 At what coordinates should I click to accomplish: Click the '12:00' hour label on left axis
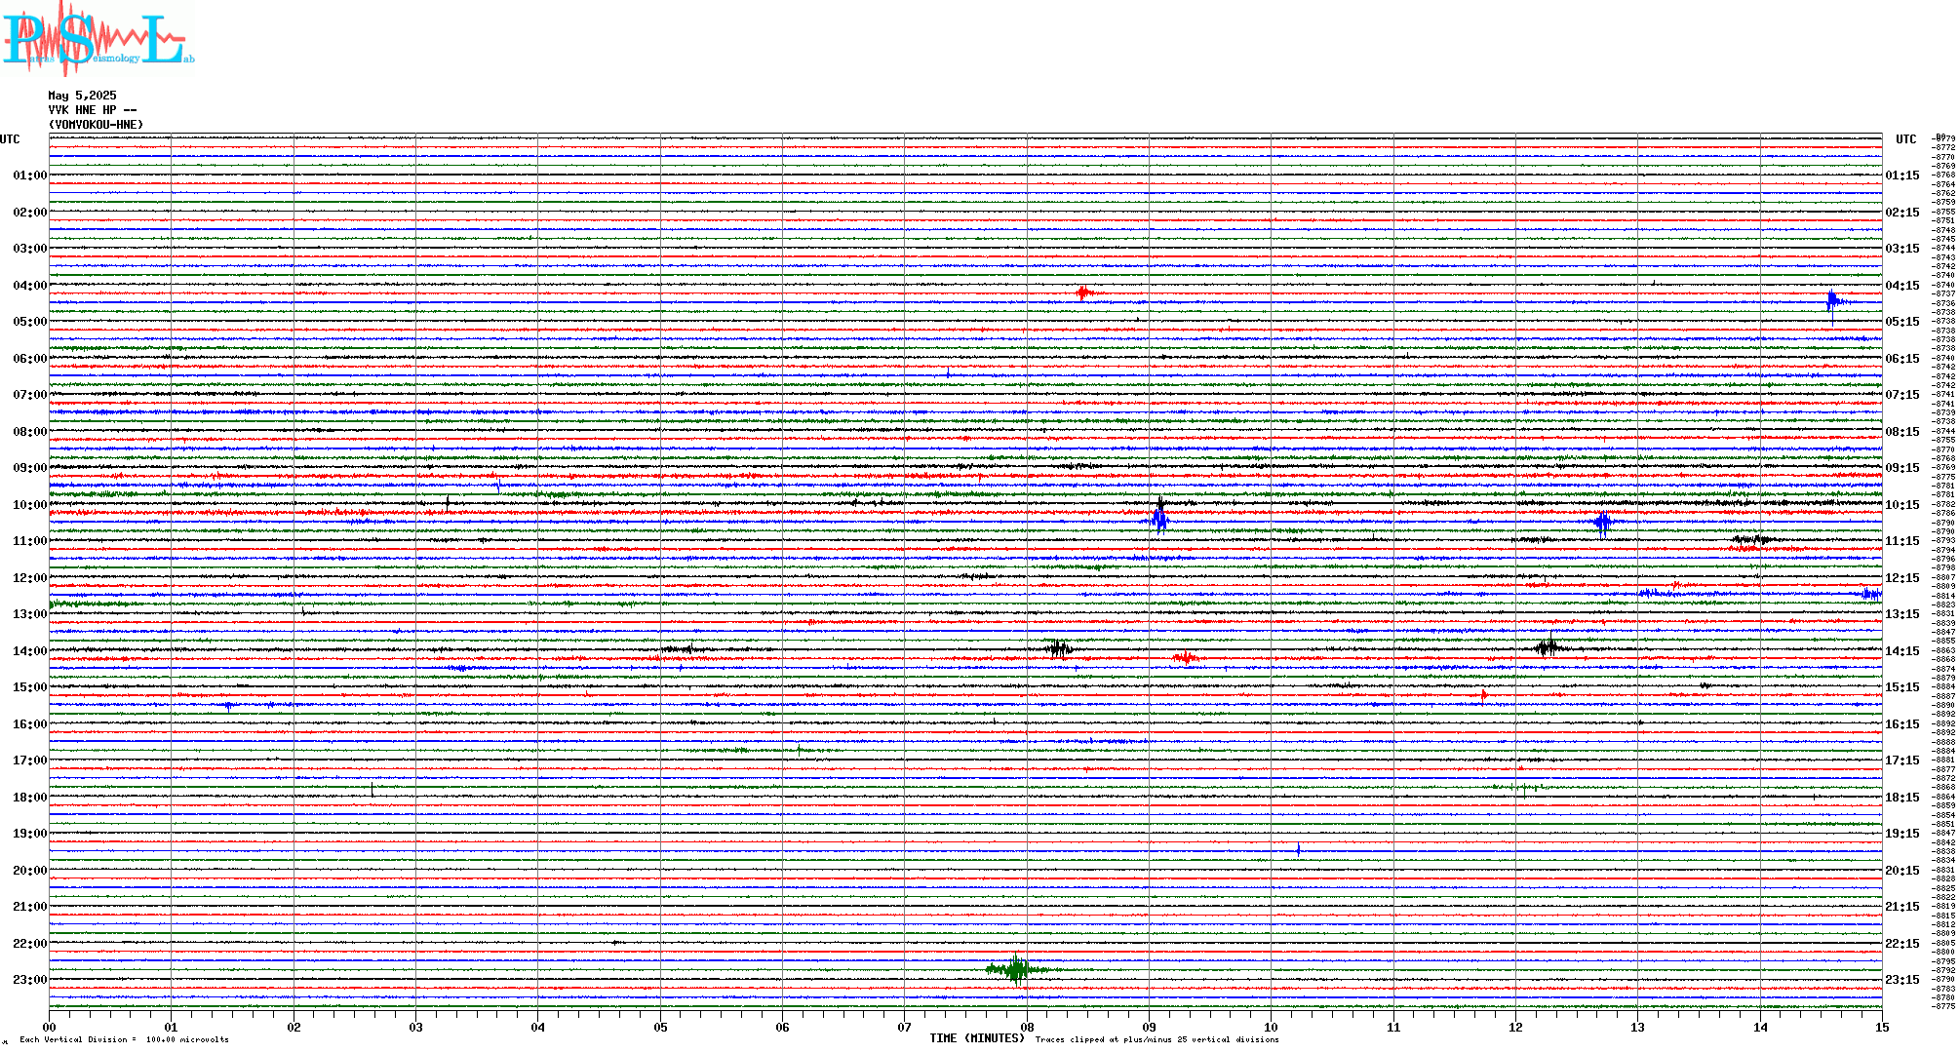[29, 578]
